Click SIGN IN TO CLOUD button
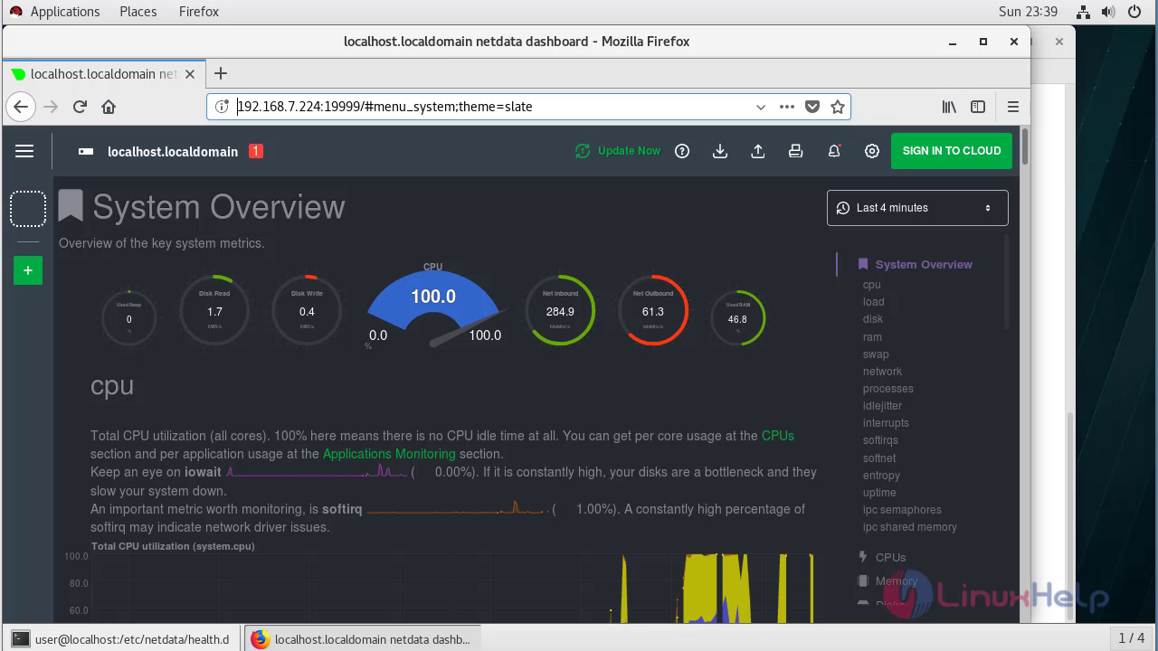This screenshot has height=651, width=1158. tap(952, 151)
